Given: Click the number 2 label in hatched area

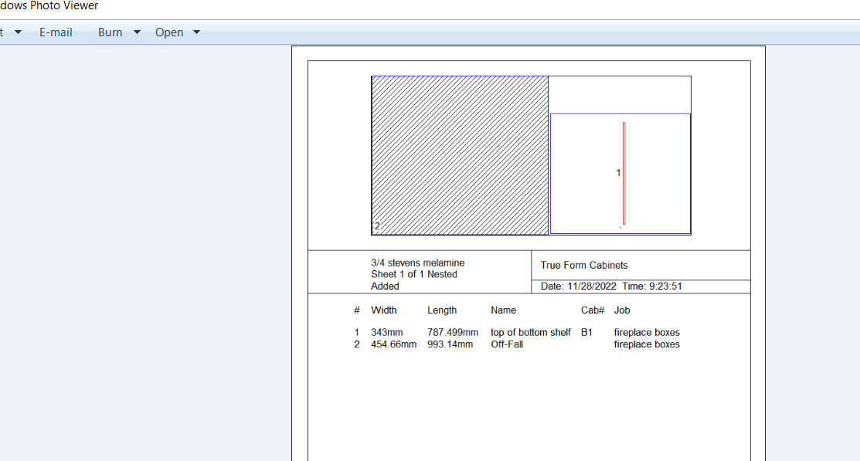Looking at the screenshot, I should pyautogui.click(x=377, y=226).
